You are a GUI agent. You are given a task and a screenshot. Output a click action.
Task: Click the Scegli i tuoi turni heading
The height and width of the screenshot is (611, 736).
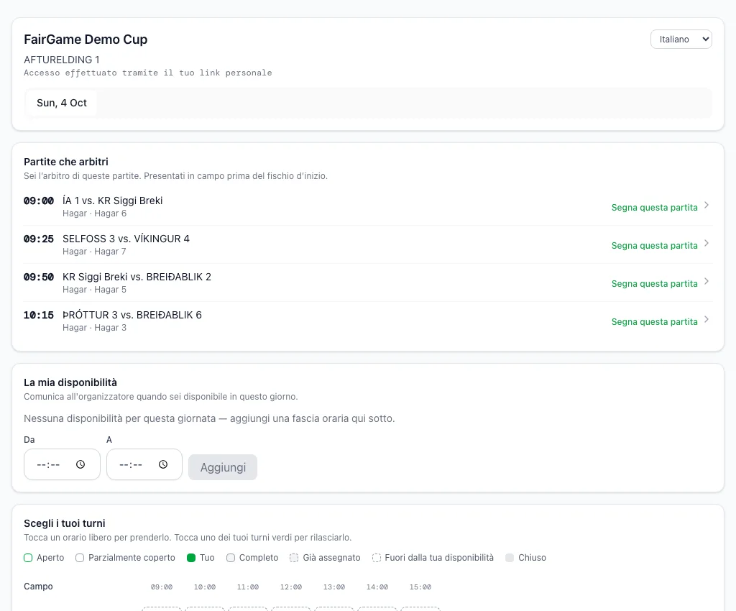coord(65,523)
